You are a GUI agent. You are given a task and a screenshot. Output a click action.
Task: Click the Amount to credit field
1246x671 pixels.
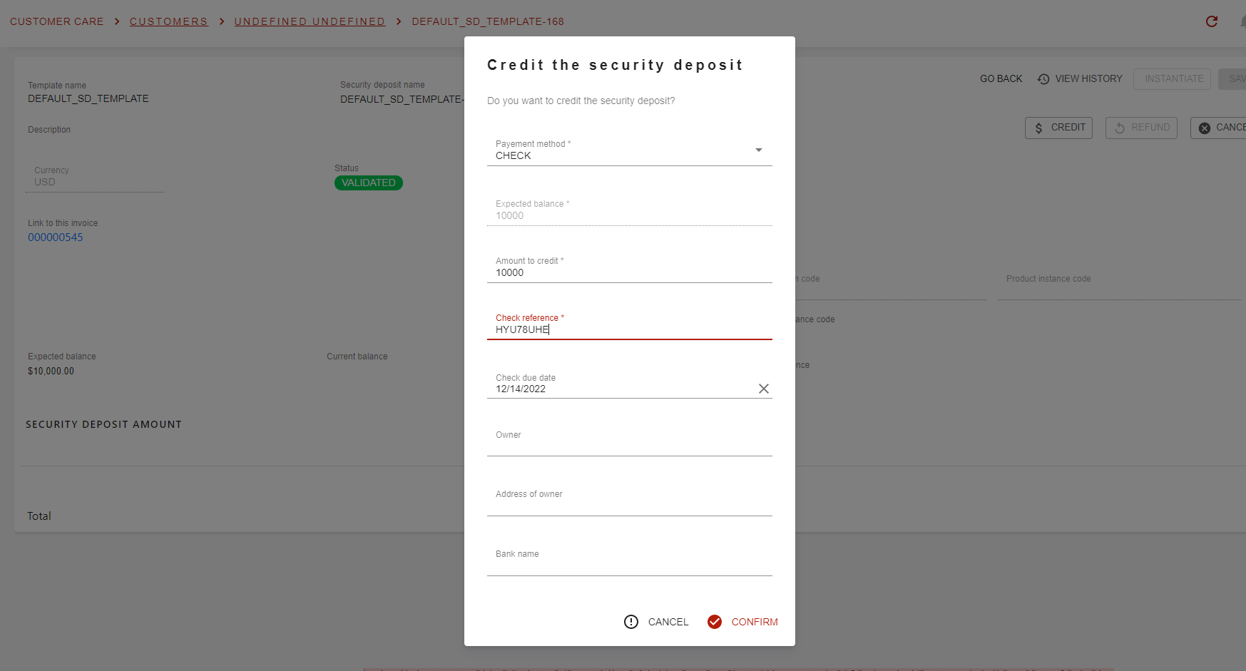[630, 267]
